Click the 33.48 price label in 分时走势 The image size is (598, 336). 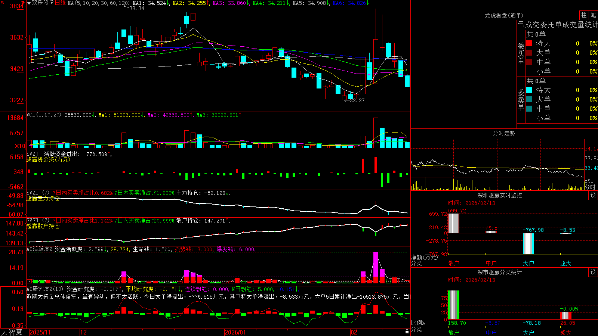[x=591, y=168]
